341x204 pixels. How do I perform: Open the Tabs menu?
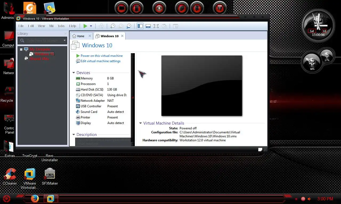click(61, 26)
